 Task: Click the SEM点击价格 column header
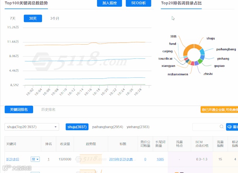click(x=202, y=144)
